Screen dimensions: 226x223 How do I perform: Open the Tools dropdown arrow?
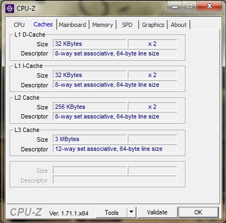coord(132,212)
